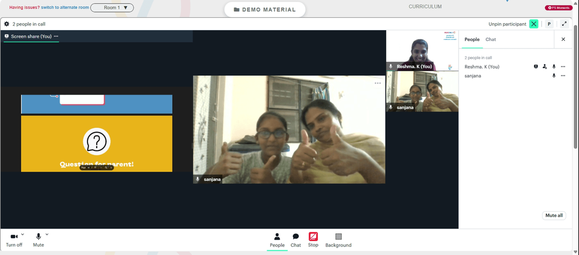Click the Mute all button
The image size is (579, 255).
pos(554,216)
